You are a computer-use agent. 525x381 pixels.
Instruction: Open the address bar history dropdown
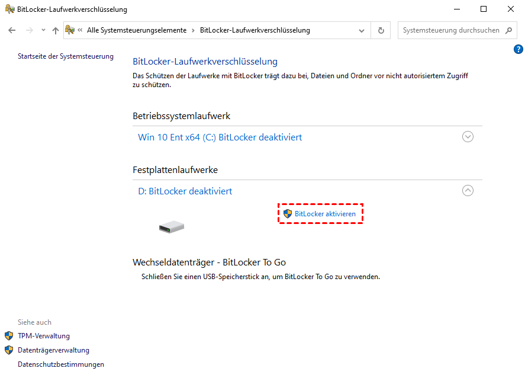coord(362,30)
